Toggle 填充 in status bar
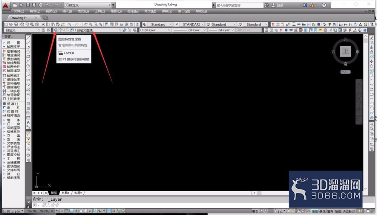Screen dimensions: 377x215 tap(330, 211)
